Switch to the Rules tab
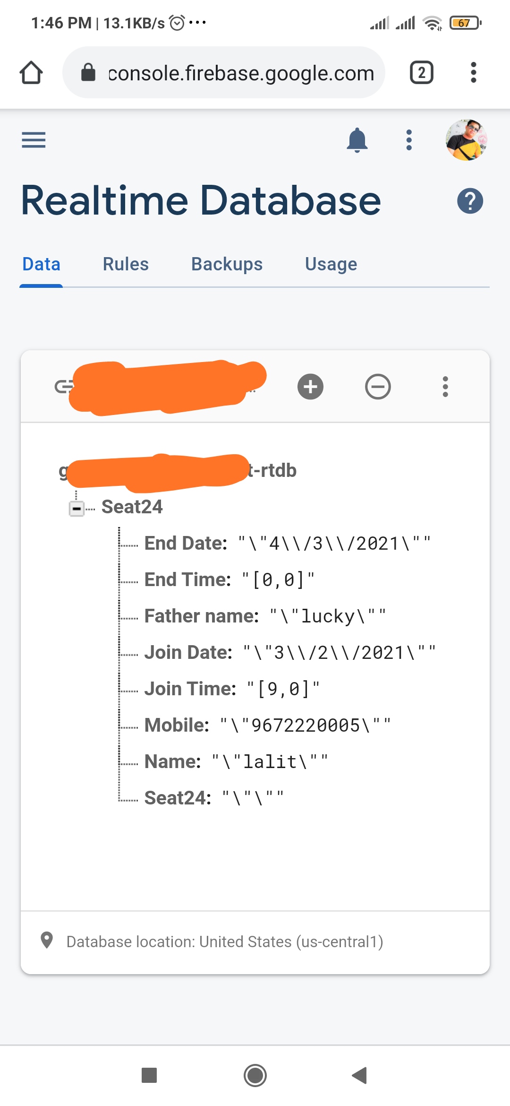The image size is (510, 1106). [126, 264]
